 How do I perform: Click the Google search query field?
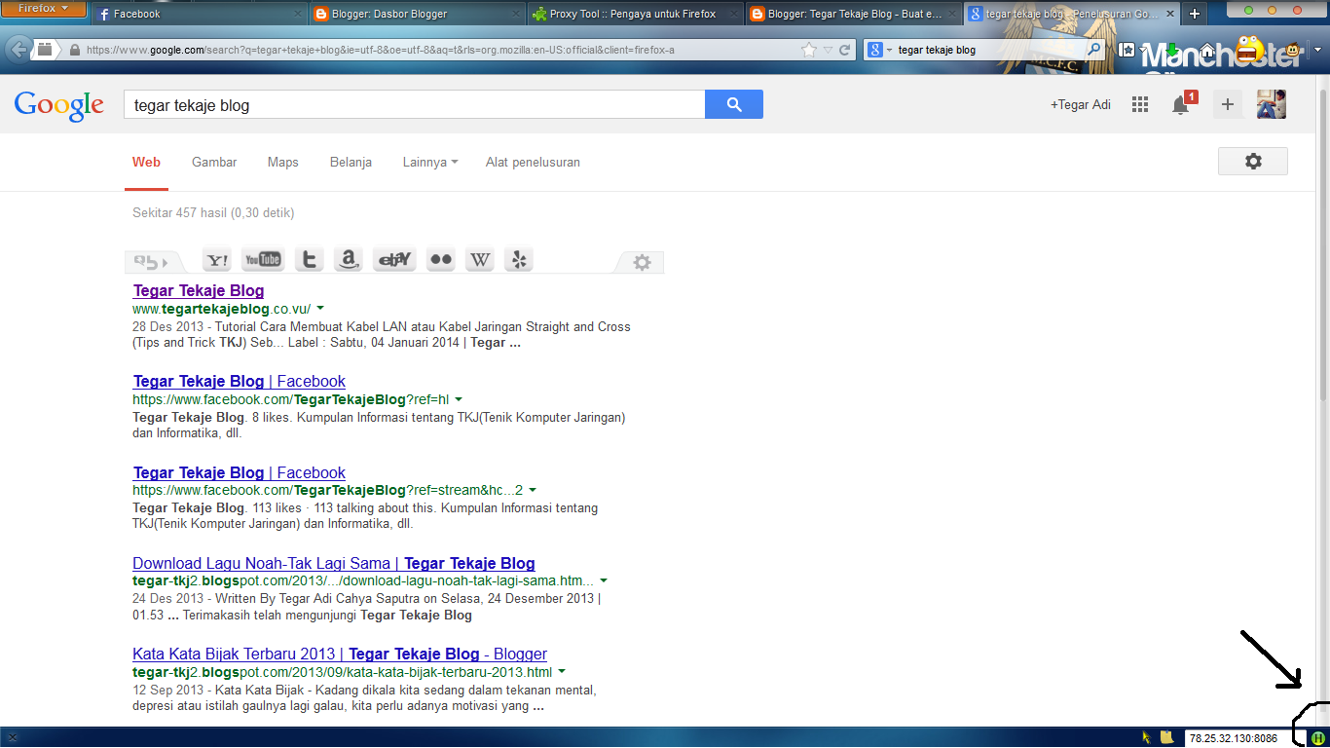(x=414, y=105)
